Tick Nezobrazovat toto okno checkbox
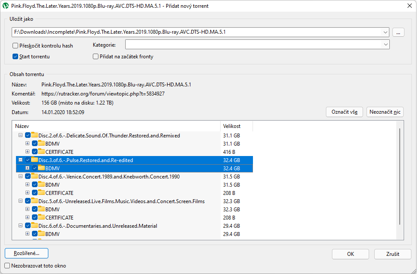The width and height of the screenshot is (417, 274). (7, 265)
